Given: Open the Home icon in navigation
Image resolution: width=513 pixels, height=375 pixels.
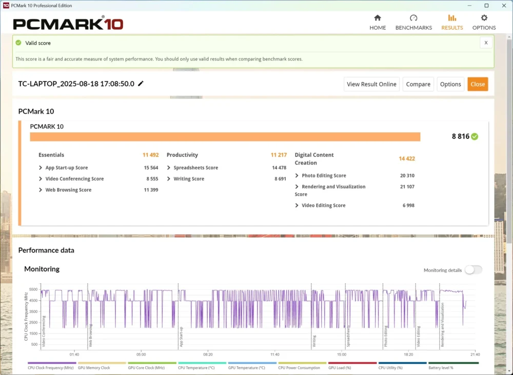Looking at the screenshot, I should (x=378, y=18).
